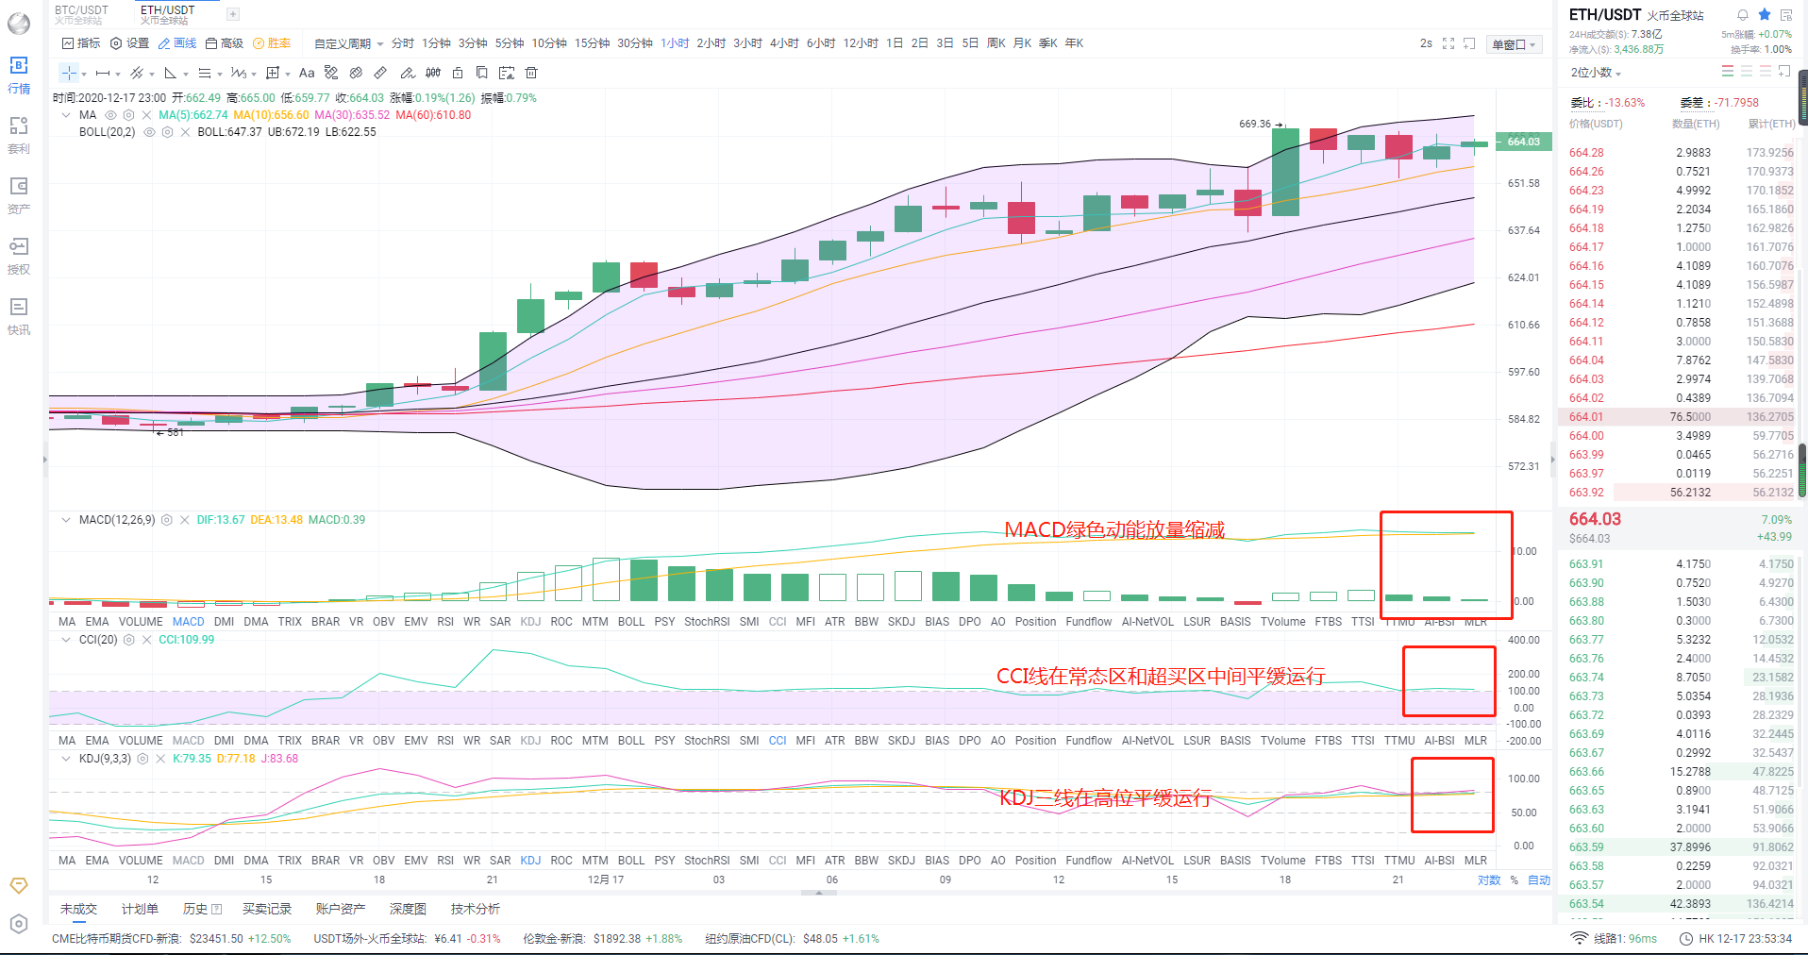Select the Aa text annotation tool
This screenshot has height=955, width=1808.
click(307, 73)
